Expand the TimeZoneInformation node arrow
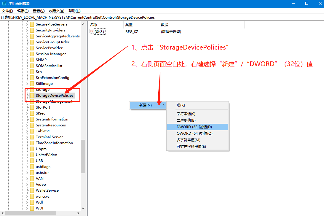This screenshot has width=324, height=216. 27,143
